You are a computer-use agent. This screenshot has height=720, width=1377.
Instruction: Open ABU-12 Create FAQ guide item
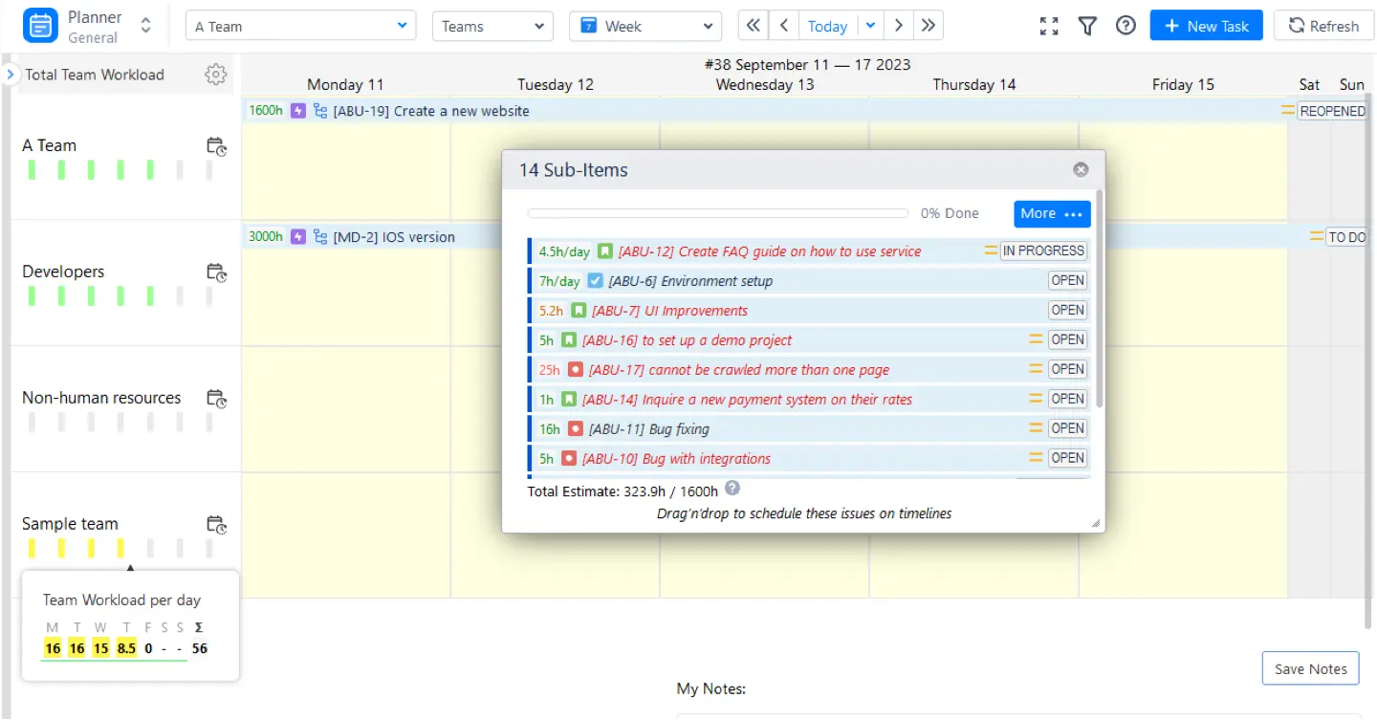coord(770,251)
